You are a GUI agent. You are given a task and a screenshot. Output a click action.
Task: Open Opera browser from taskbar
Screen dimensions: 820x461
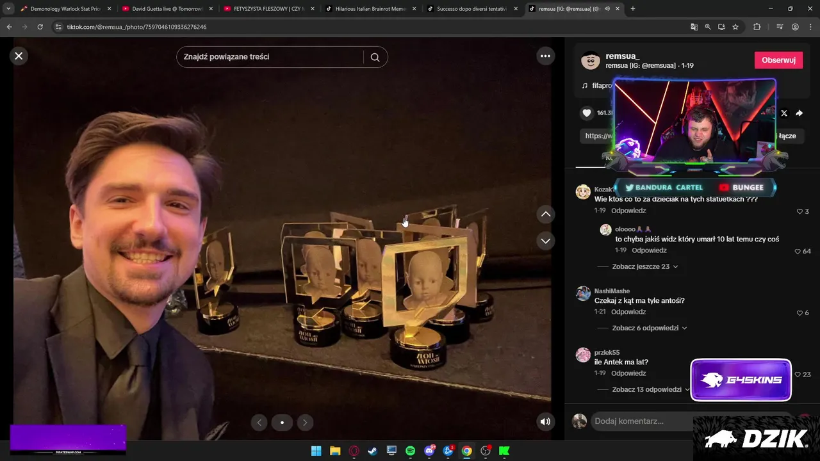pos(354,451)
